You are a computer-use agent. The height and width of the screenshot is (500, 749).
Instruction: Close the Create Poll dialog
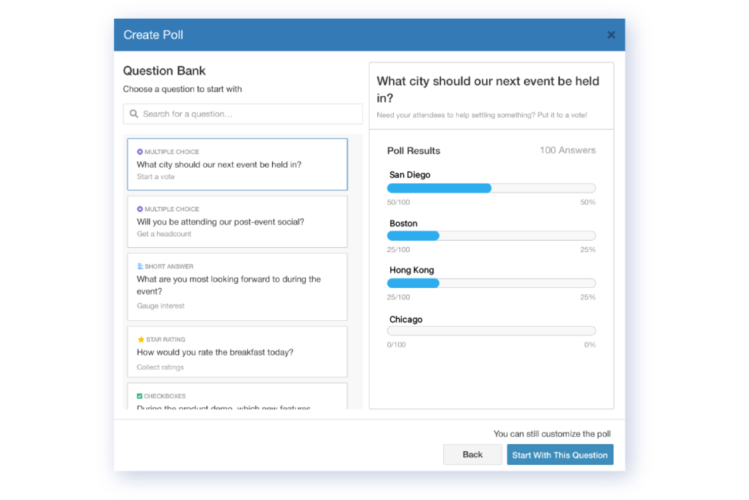click(x=611, y=34)
